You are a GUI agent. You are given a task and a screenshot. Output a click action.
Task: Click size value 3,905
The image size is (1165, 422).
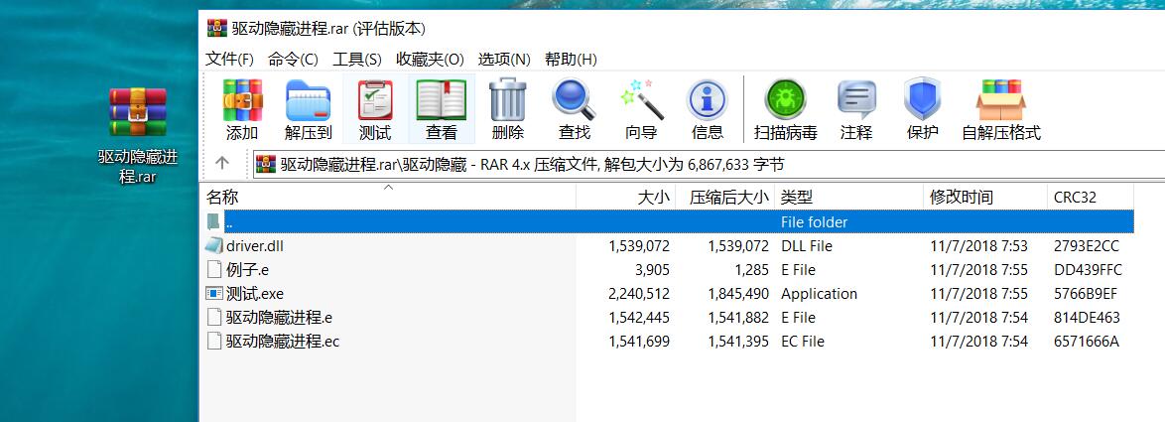point(652,270)
